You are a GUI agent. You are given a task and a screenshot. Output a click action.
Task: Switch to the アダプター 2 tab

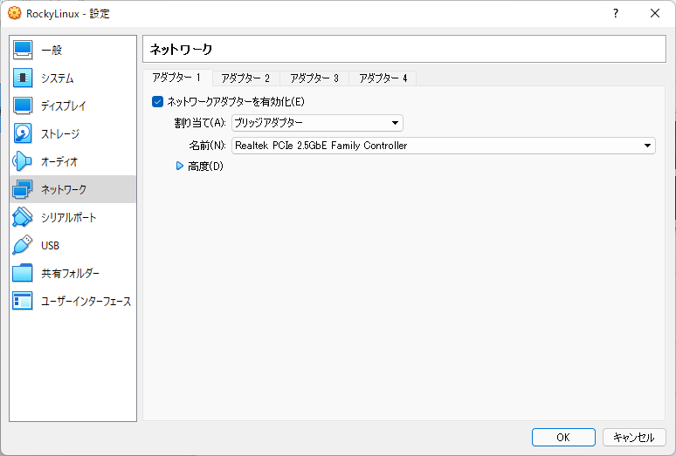pyautogui.click(x=245, y=78)
